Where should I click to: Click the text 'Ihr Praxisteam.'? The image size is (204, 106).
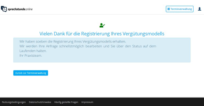click(x=31, y=56)
